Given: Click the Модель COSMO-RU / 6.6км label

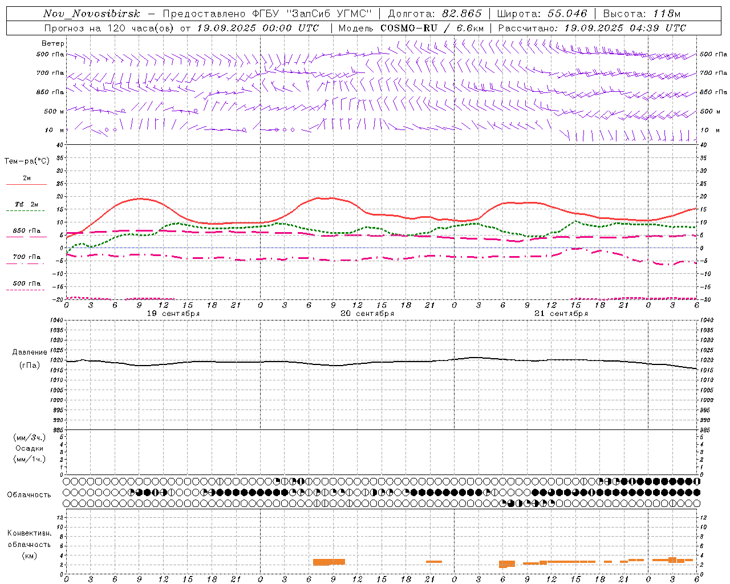Looking at the screenshot, I should pyautogui.click(x=411, y=28).
